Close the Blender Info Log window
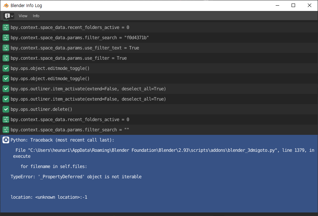 309,6
